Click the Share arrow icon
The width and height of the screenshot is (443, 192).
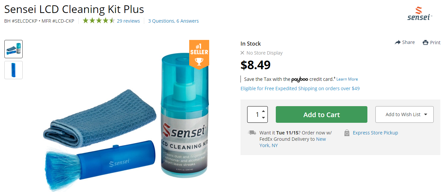pyautogui.click(x=397, y=42)
